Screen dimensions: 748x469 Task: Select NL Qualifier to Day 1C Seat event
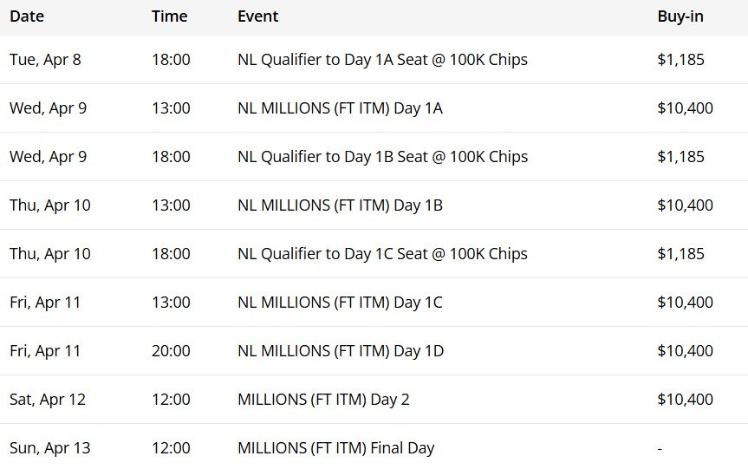tap(382, 254)
